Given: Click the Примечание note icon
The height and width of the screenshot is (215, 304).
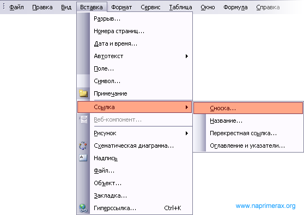Looking at the screenshot, I should pyautogui.click(x=83, y=93).
